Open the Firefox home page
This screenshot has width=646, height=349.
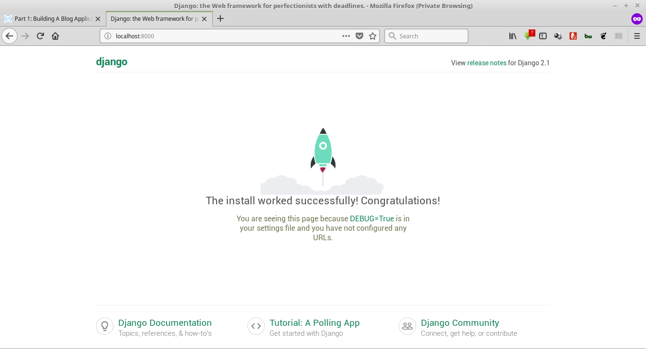[x=55, y=36]
